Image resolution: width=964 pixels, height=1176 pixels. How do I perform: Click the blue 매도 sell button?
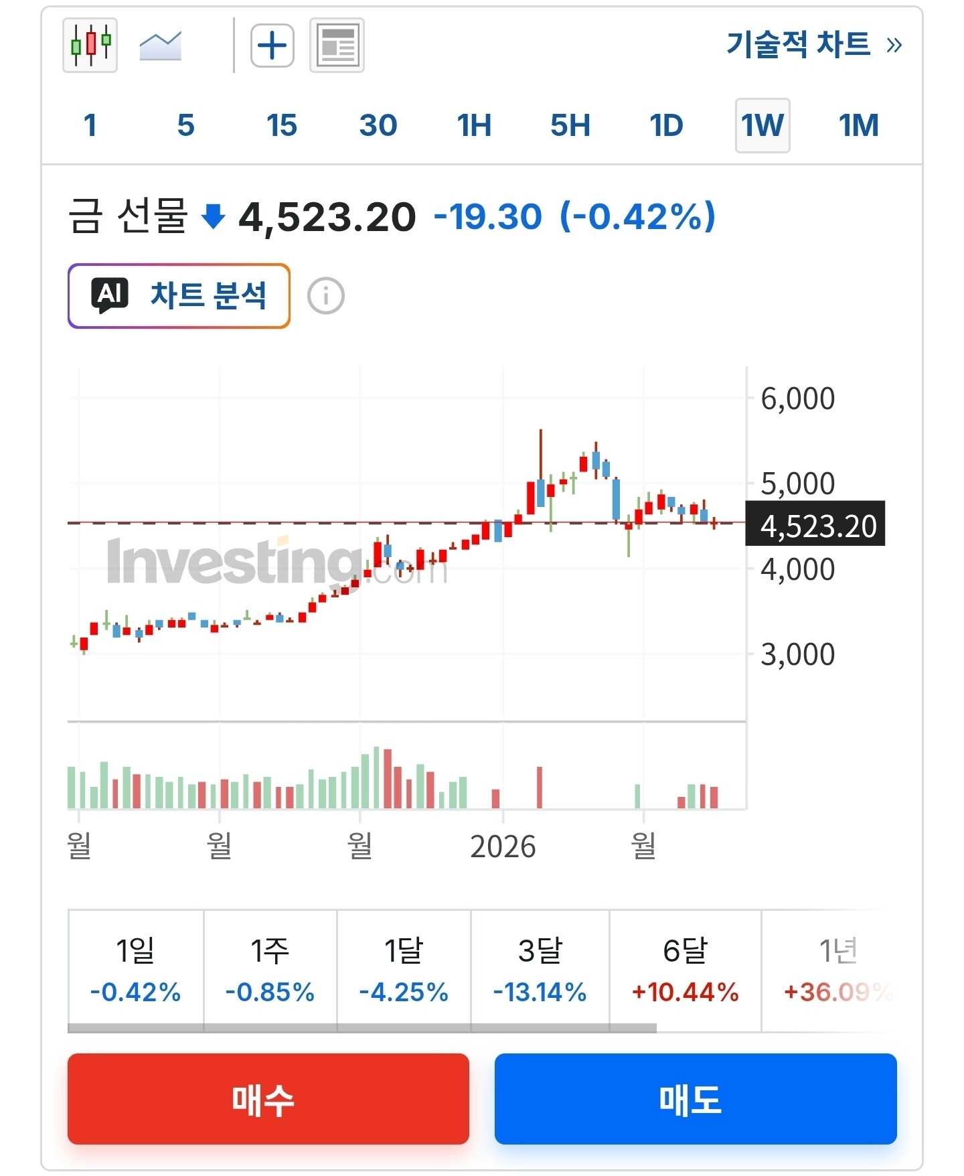[x=696, y=1099]
